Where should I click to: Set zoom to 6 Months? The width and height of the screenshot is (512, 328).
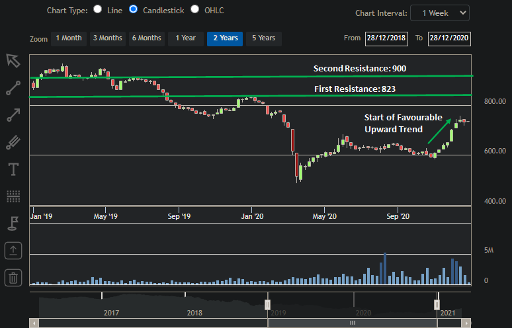146,38
